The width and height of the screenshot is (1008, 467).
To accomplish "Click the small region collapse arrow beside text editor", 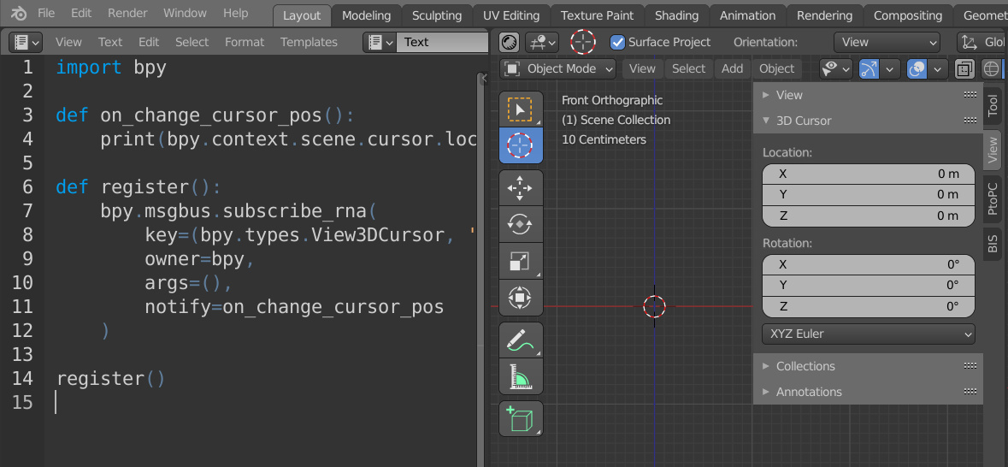I will (x=485, y=78).
